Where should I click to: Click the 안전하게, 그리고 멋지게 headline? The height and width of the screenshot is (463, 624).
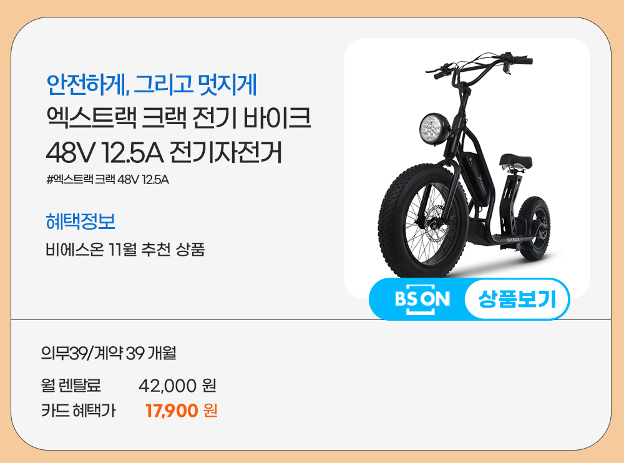point(151,85)
